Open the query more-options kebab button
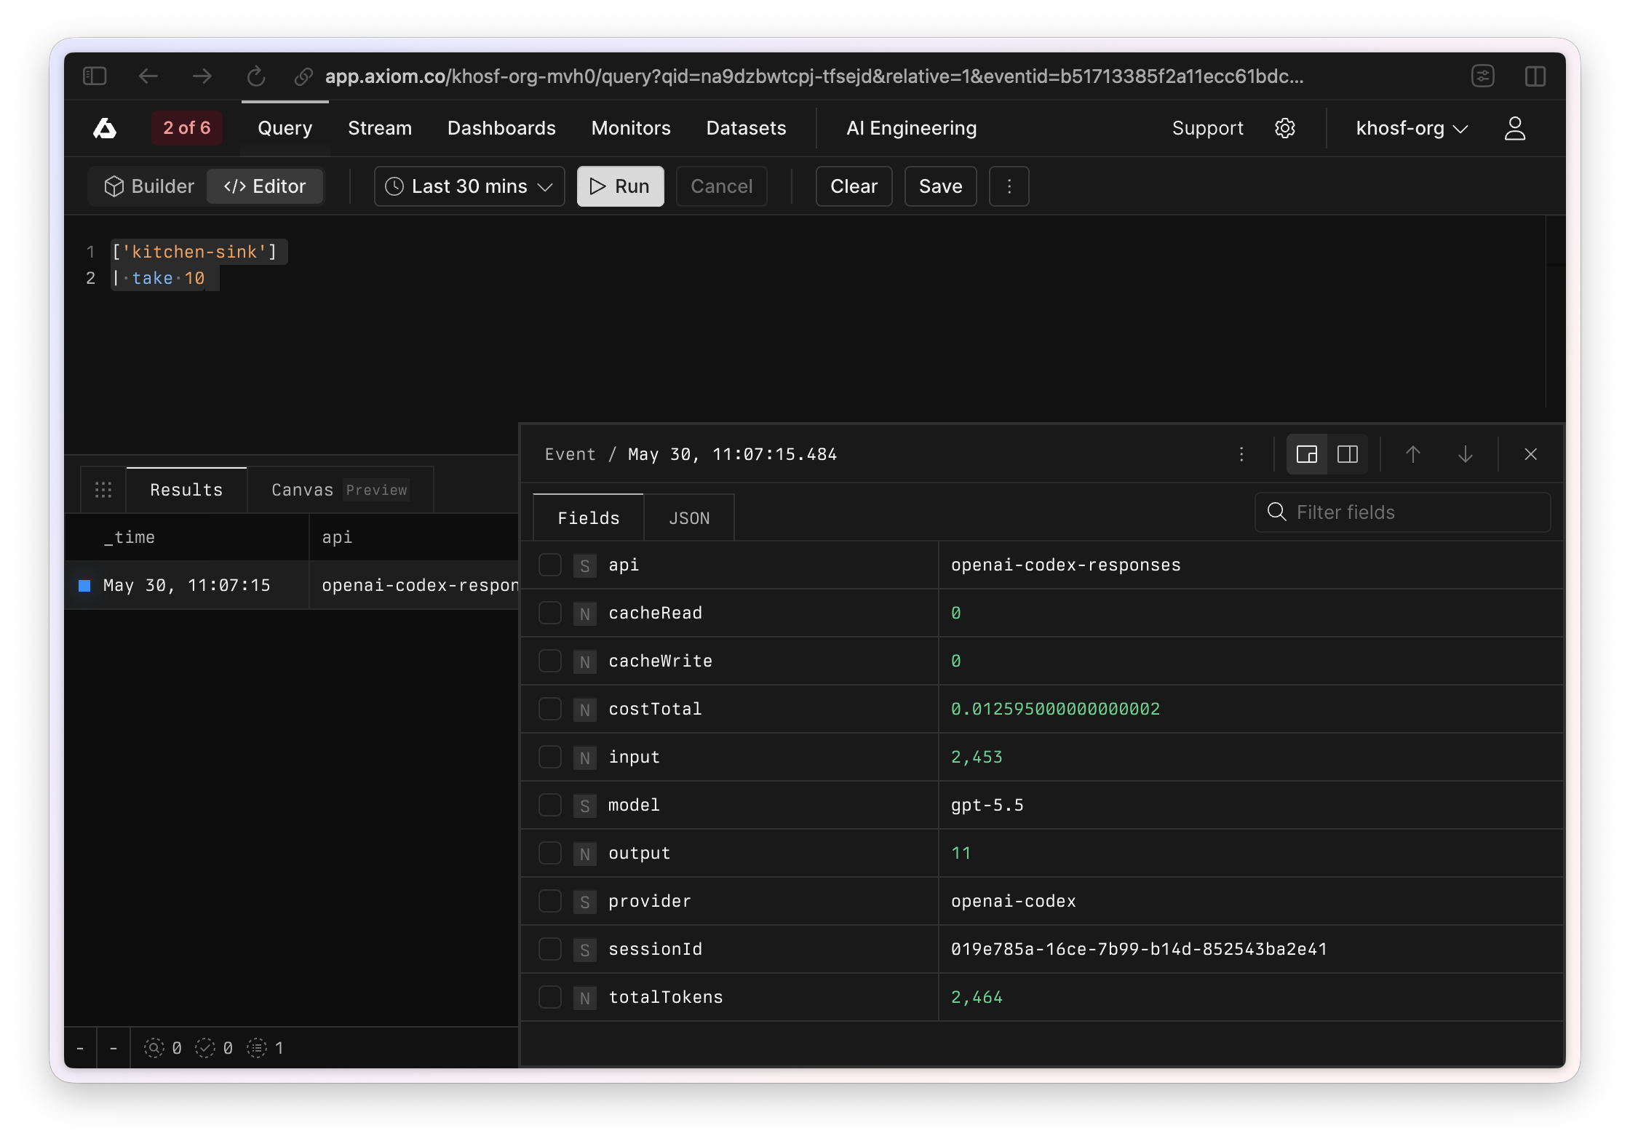 [1009, 186]
